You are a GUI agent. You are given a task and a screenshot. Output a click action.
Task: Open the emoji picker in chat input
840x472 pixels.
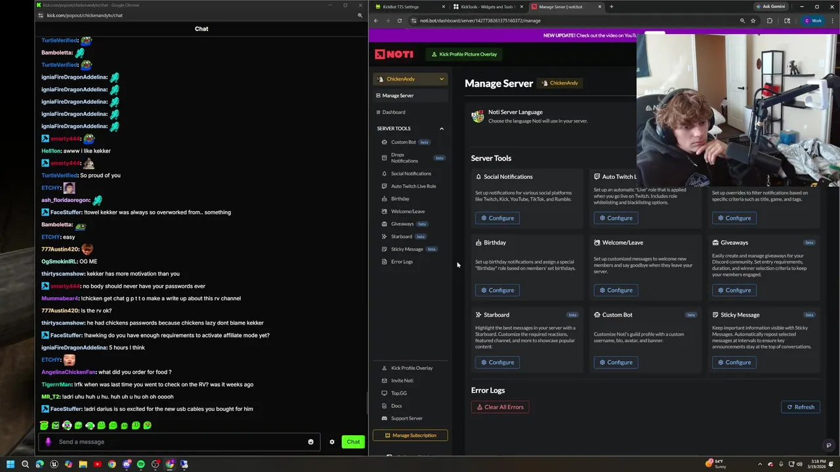[311, 442]
